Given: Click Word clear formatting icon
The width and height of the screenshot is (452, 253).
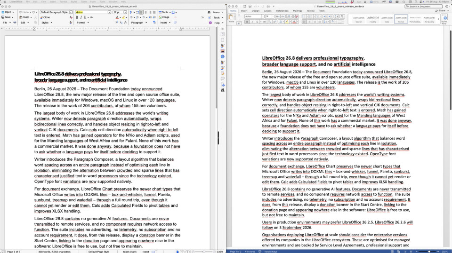Looking at the screenshot, I should click(296, 16).
